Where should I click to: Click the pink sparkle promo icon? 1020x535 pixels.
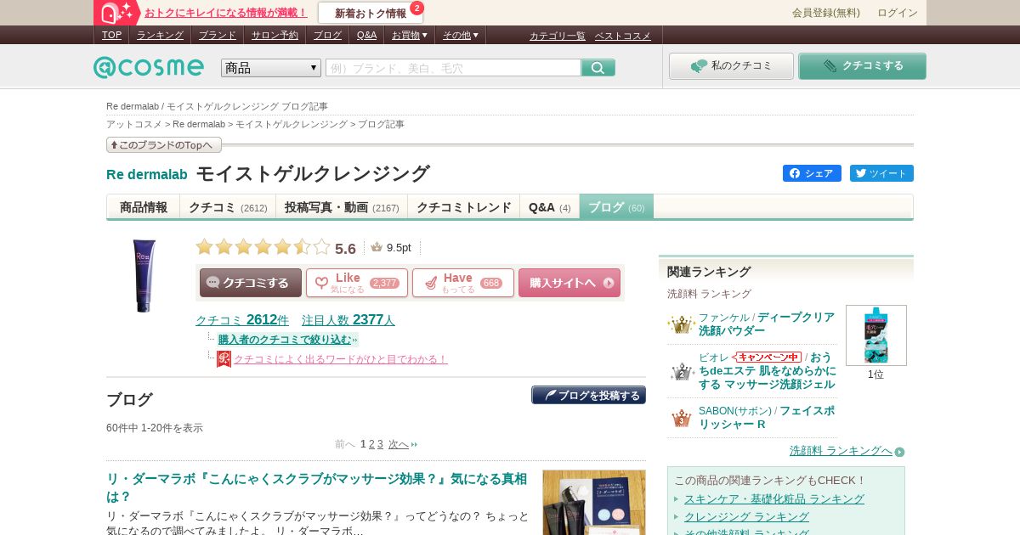[x=117, y=13]
